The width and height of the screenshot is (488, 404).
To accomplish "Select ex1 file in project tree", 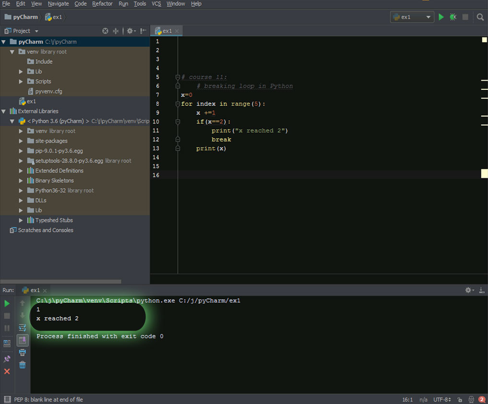I will tap(27, 101).
